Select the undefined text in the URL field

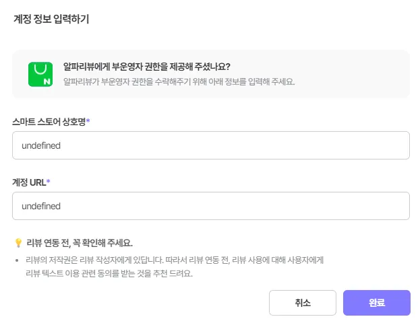point(41,206)
